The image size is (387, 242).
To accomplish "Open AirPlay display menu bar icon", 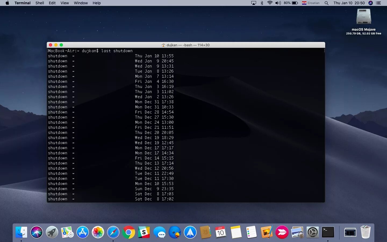I will pyautogui.click(x=254, y=3).
